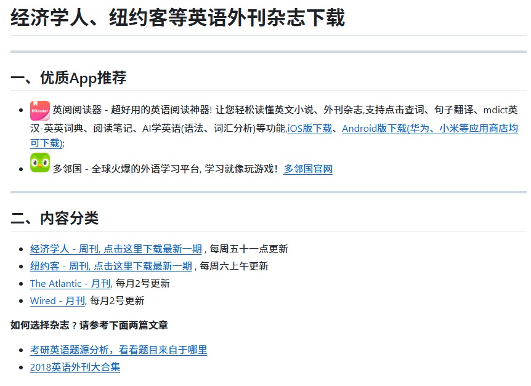
Task: Click the green Duolingo owl icon
Action: (x=40, y=163)
